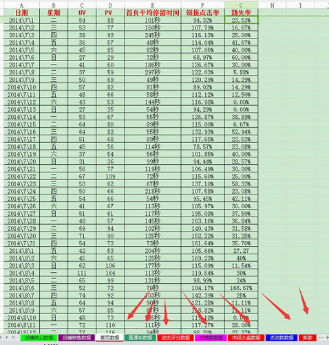Click next sheet navigation arrow
329x345 pixels.
coord(7,337)
